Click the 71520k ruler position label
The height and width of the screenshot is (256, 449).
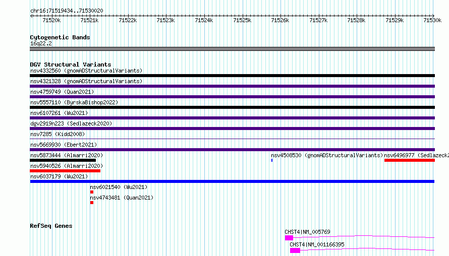(x=51, y=20)
